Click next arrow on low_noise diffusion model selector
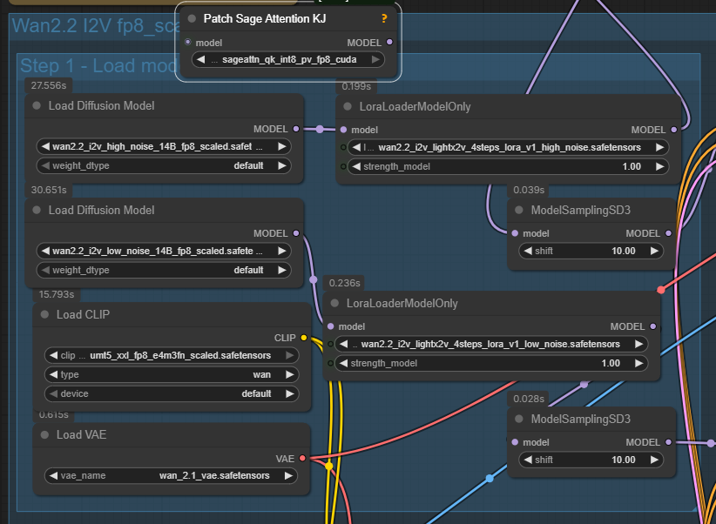716x524 pixels. click(282, 251)
